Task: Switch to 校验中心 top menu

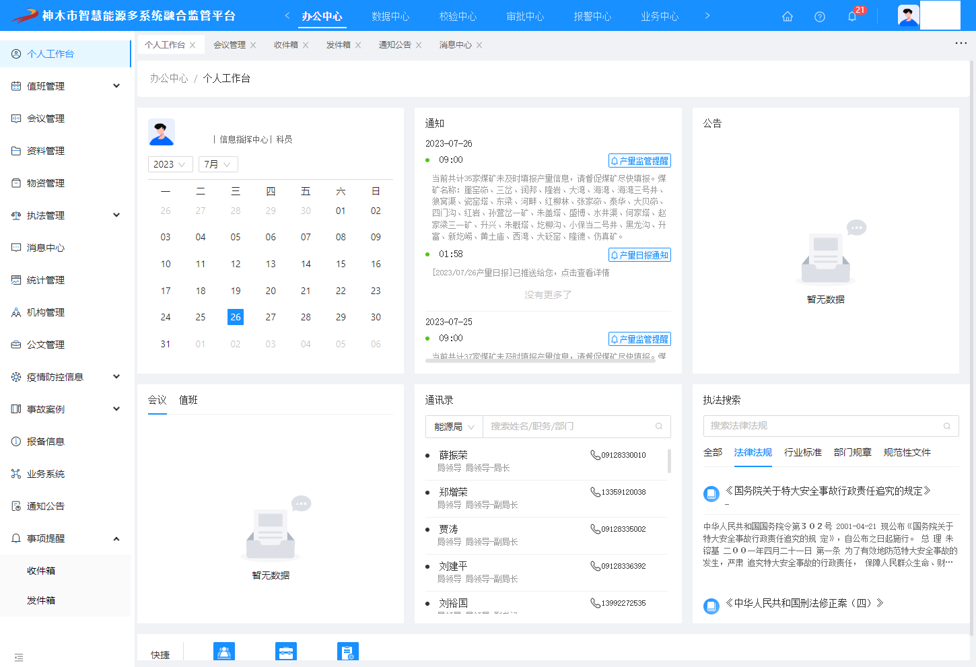Action: coord(458,16)
